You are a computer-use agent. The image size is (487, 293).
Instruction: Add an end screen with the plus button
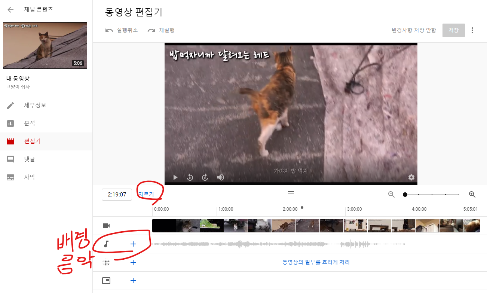[x=133, y=281]
